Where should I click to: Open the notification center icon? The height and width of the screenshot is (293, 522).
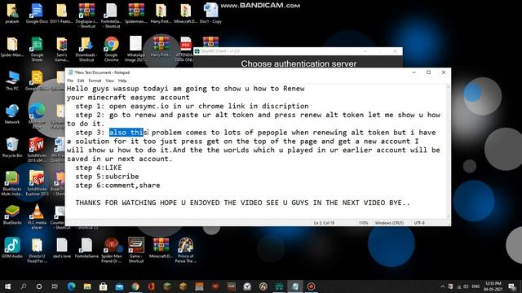tap(512, 286)
